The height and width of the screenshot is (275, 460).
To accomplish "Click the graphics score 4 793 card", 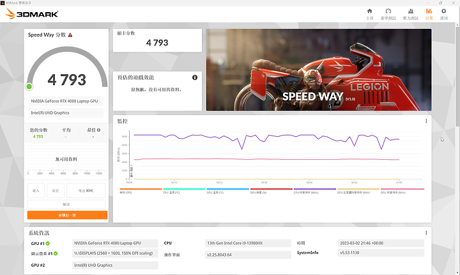I will pyautogui.click(x=157, y=40).
